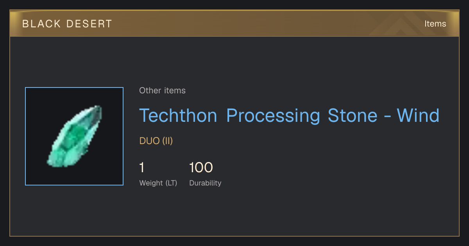Click the weight value 1
This screenshot has height=246, width=469.
click(x=142, y=168)
